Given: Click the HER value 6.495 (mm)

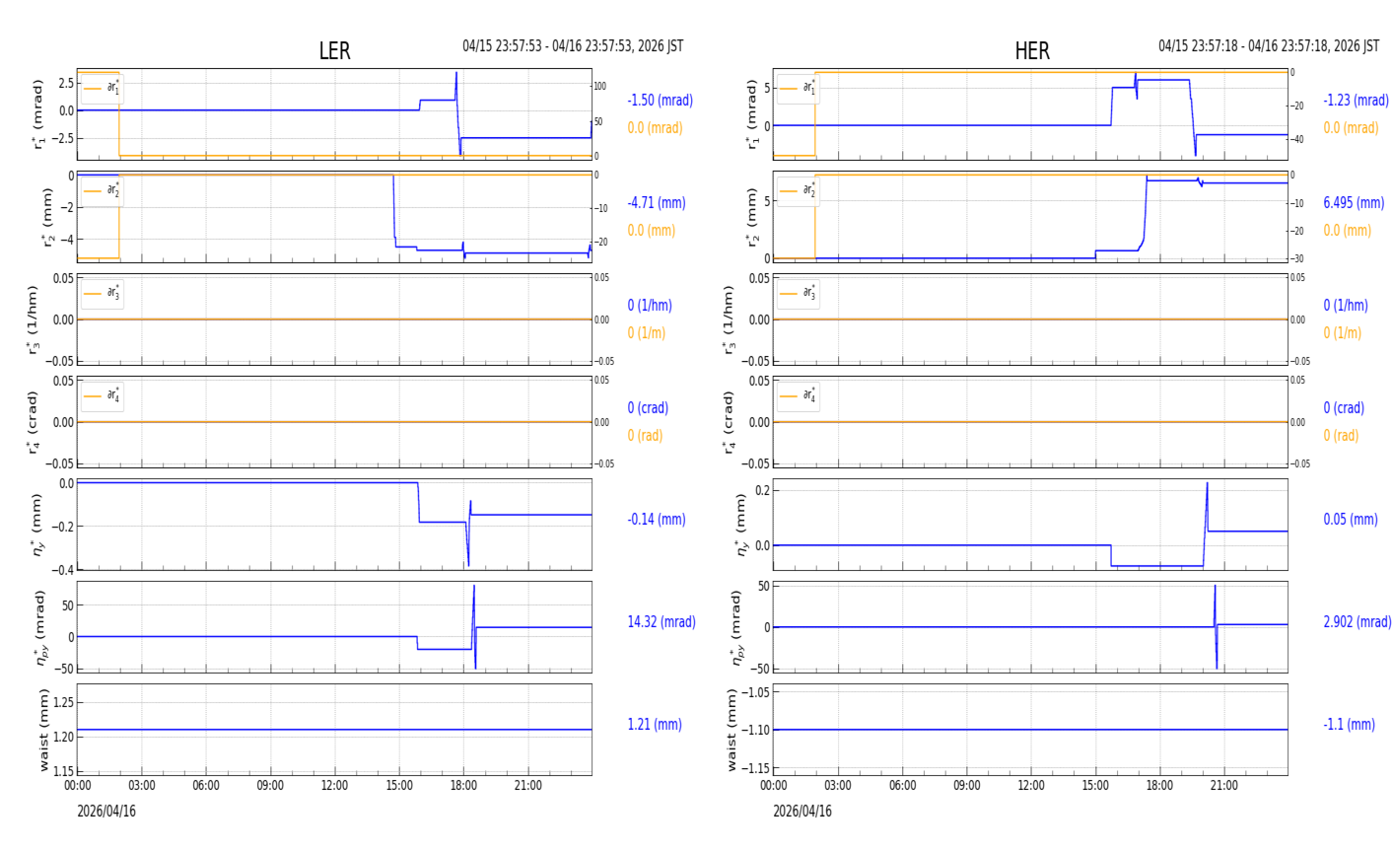Looking at the screenshot, I should (x=1354, y=203).
